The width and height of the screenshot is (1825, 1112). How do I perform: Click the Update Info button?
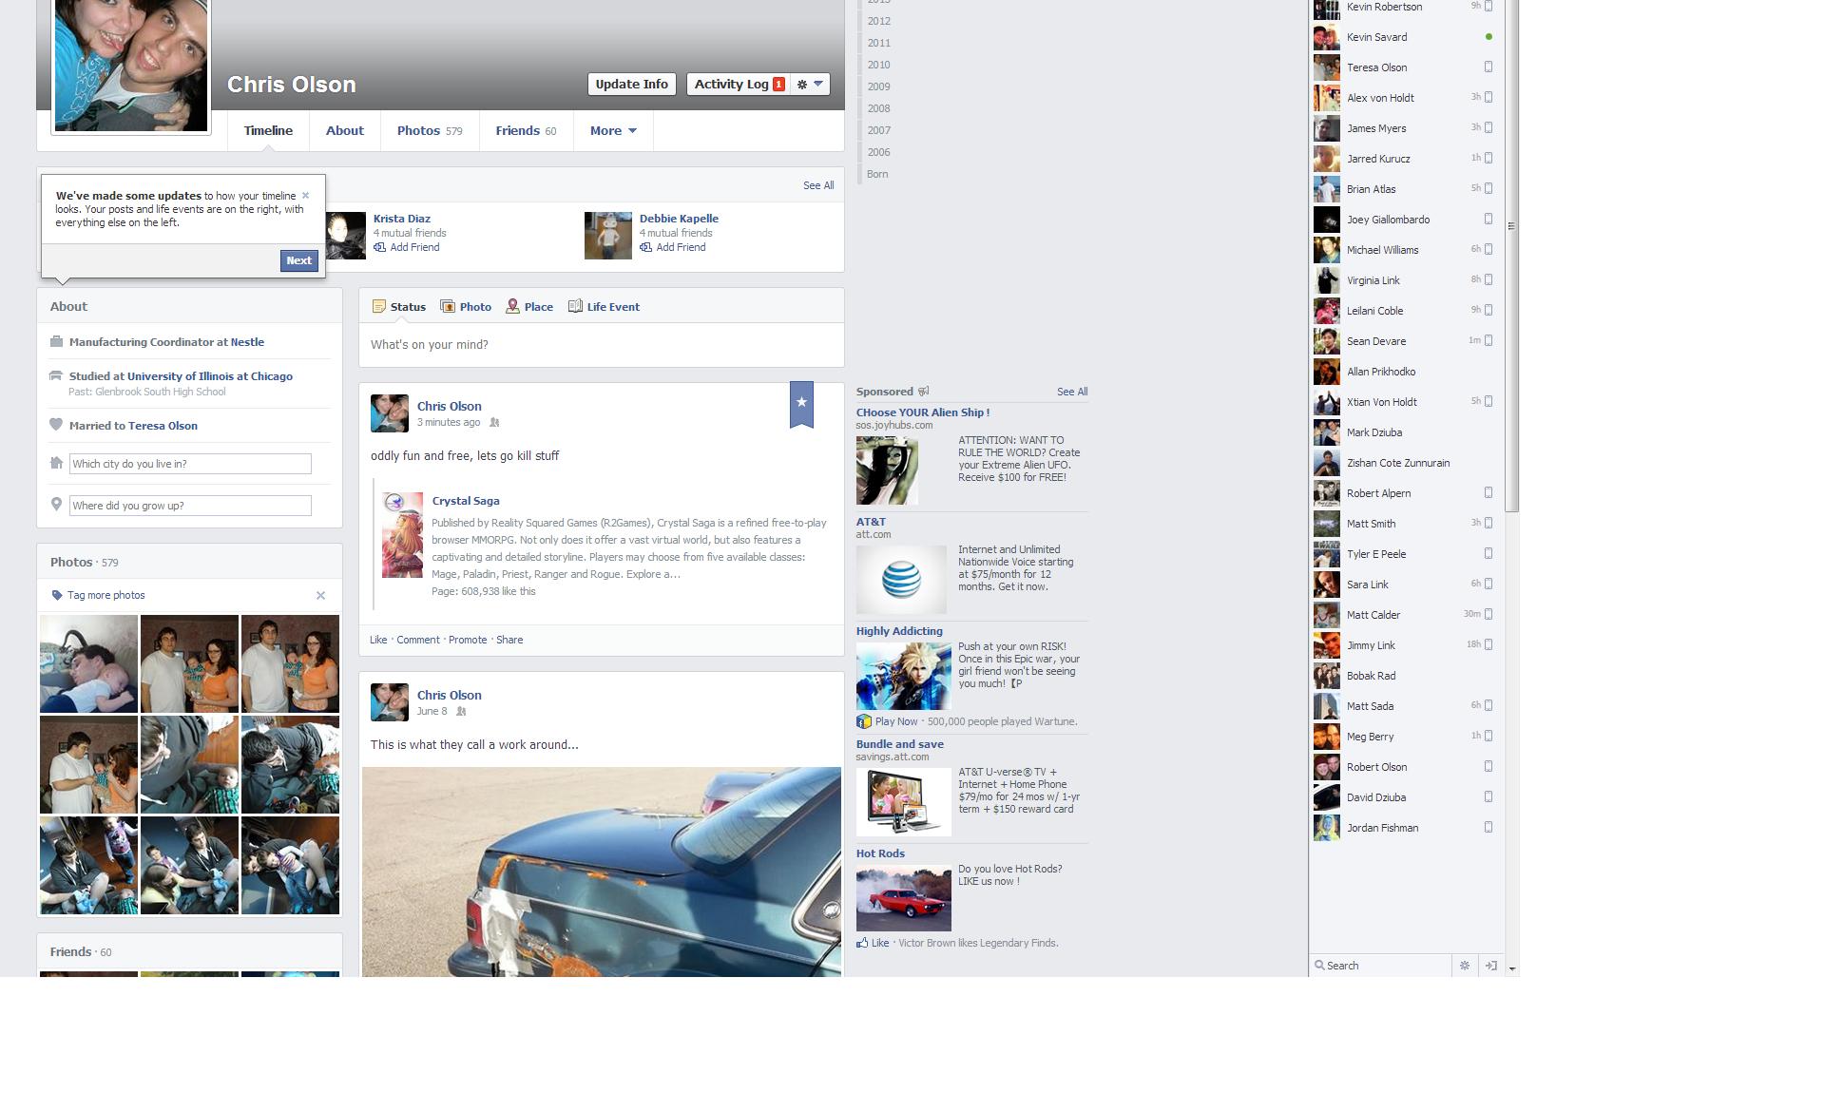click(x=631, y=85)
